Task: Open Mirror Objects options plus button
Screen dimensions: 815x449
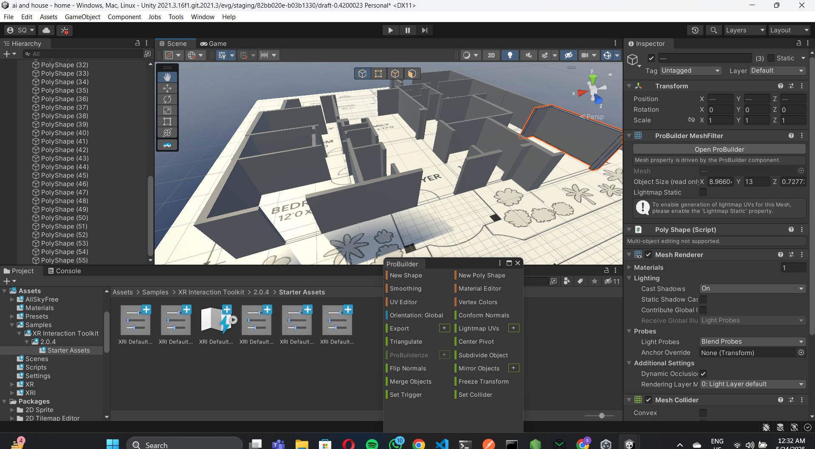Action: [513, 368]
